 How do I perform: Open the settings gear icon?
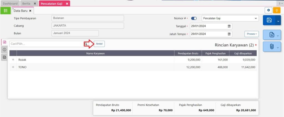click(268, 10)
